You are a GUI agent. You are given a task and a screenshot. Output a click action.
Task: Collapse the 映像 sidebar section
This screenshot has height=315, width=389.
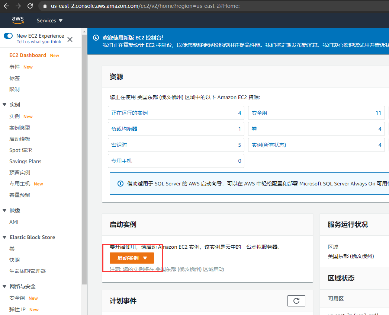4,210
